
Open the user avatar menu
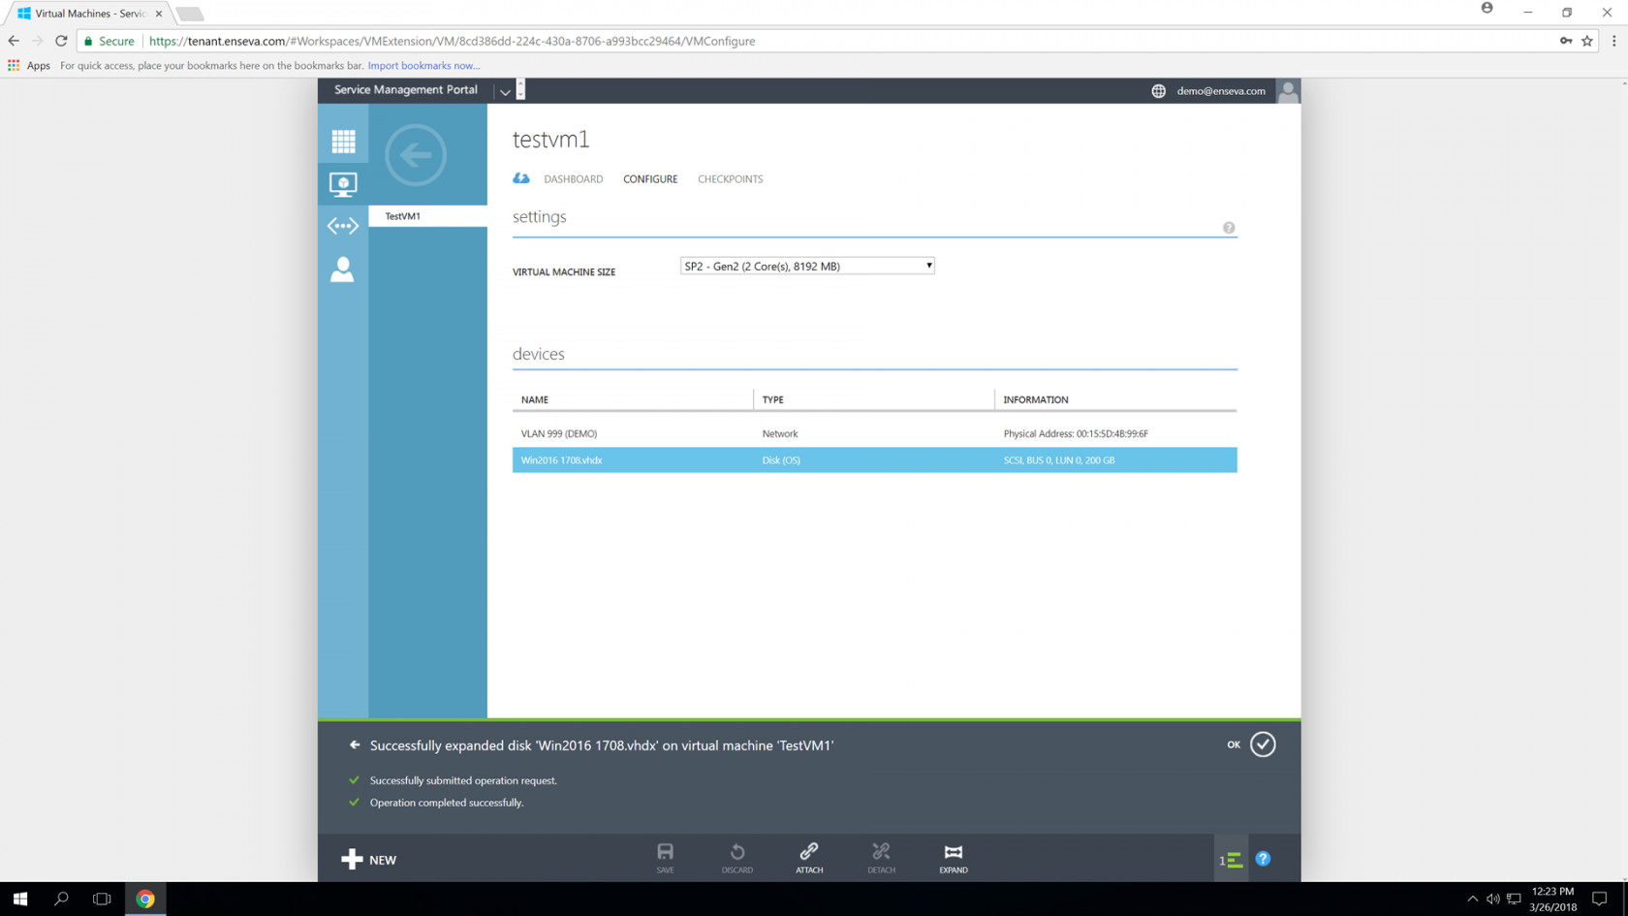[1288, 91]
